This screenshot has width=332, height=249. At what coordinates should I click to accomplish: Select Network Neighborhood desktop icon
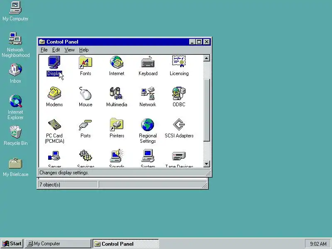coord(15,45)
